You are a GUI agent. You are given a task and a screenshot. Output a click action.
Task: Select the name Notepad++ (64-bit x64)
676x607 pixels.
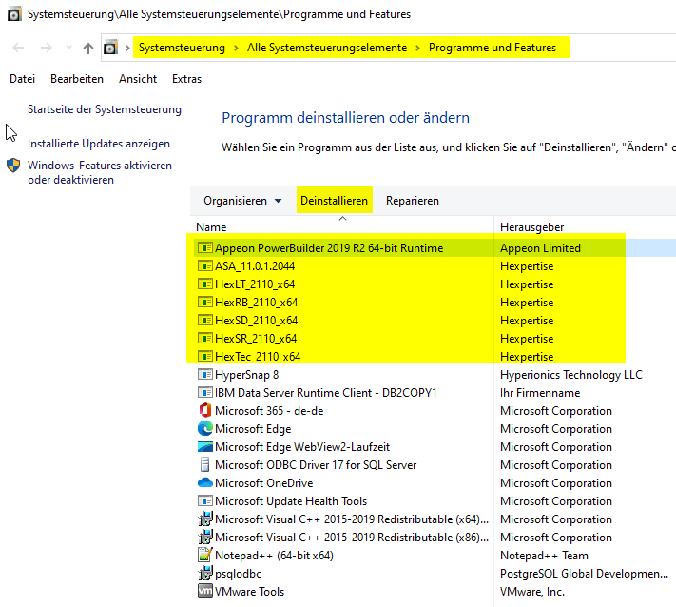(x=274, y=556)
